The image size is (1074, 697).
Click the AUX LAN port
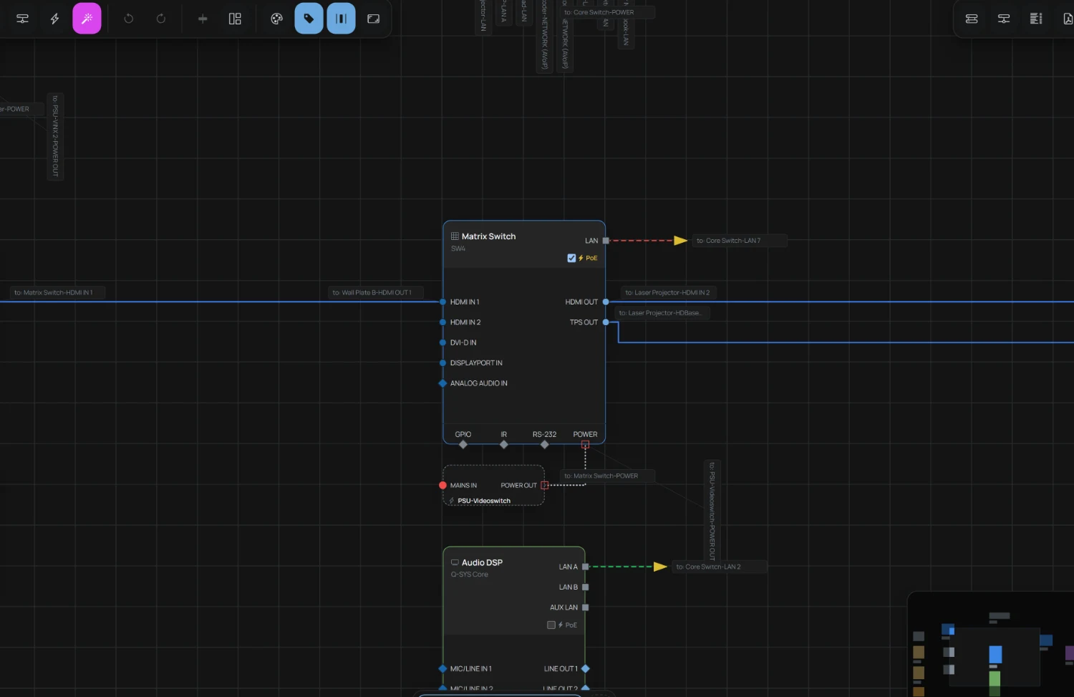point(585,607)
